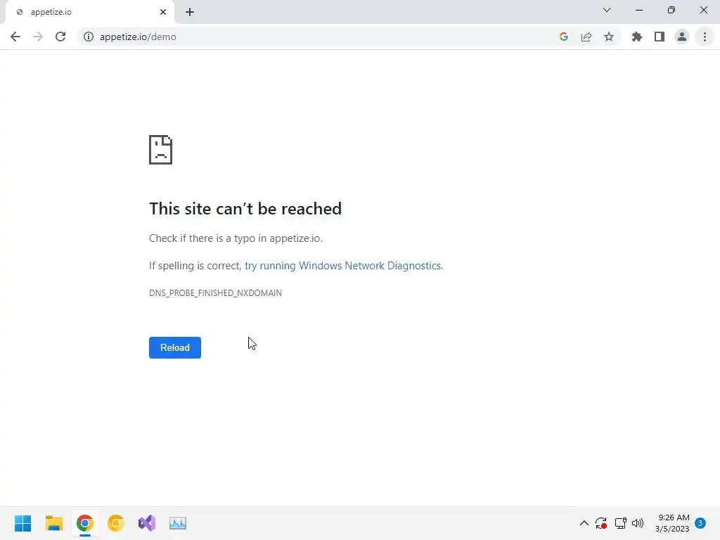This screenshot has height=540, width=720.
Task: Bookmark this tab with star icon
Action: click(x=609, y=37)
